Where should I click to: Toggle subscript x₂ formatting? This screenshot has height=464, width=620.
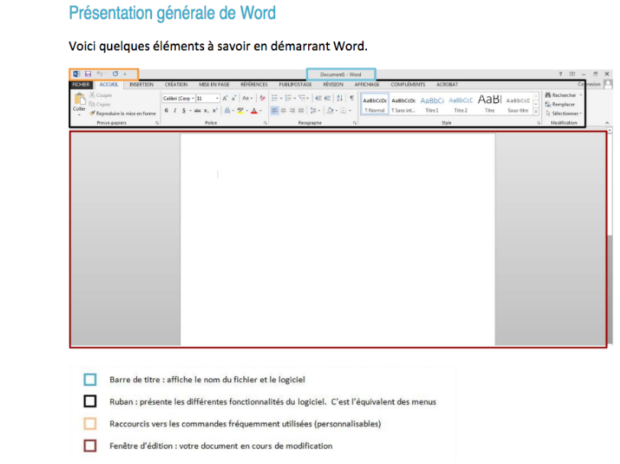click(206, 111)
